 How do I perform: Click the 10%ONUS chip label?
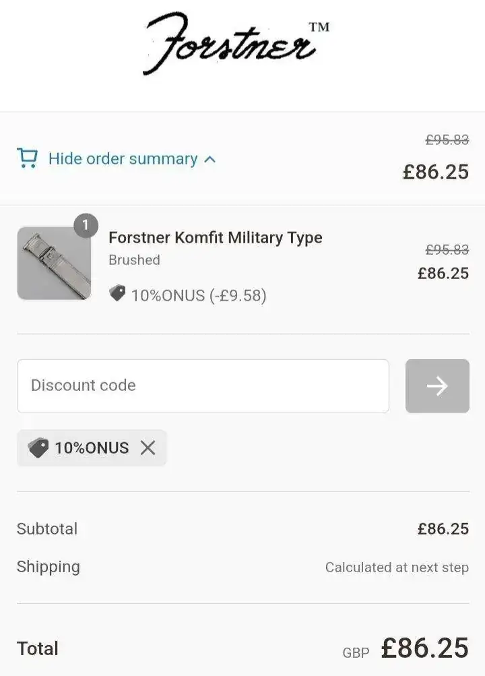coord(92,448)
